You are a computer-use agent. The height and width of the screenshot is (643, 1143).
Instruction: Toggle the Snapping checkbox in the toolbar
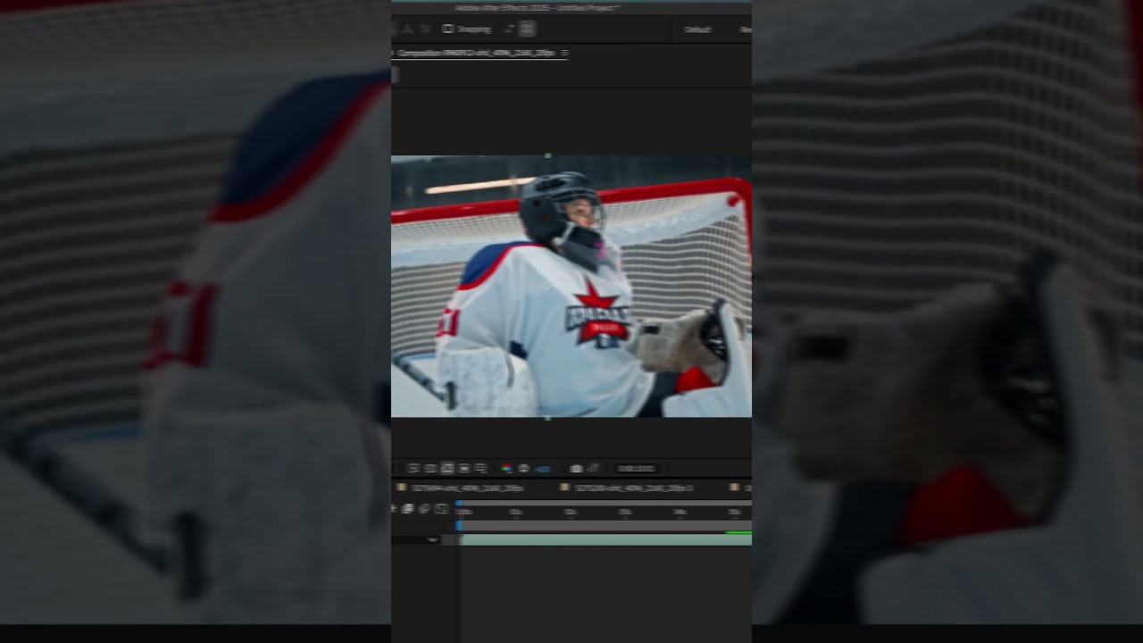coord(448,29)
